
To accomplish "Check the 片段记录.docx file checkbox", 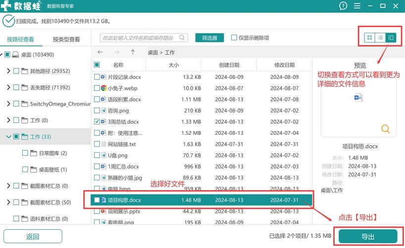I will pos(97,77).
